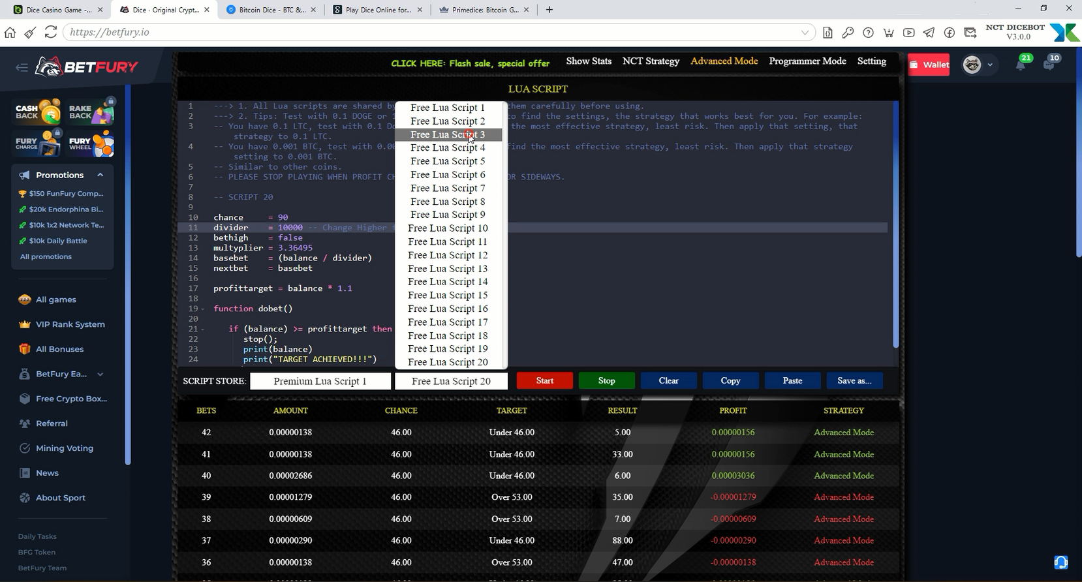Image resolution: width=1082 pixels, height=582 pixels.
Task: Switch to Show Stats
Action: click(589, 61)
